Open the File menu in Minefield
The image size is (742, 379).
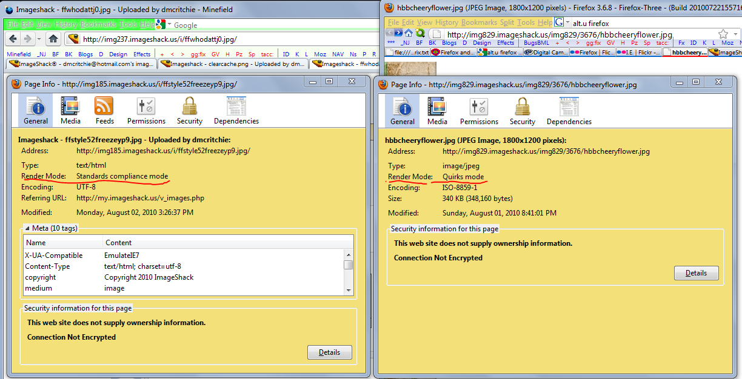pos(13,24)
